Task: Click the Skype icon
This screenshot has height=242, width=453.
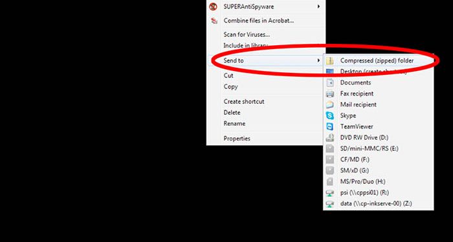Action: pos(329,116)
